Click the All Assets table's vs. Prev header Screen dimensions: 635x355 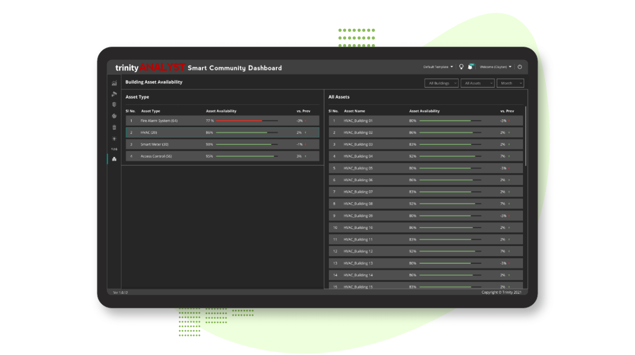coord(507,111)
